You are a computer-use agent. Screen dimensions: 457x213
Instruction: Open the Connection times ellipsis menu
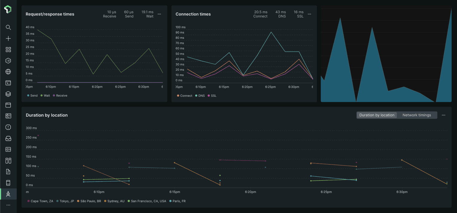click(x=309, y=14)
